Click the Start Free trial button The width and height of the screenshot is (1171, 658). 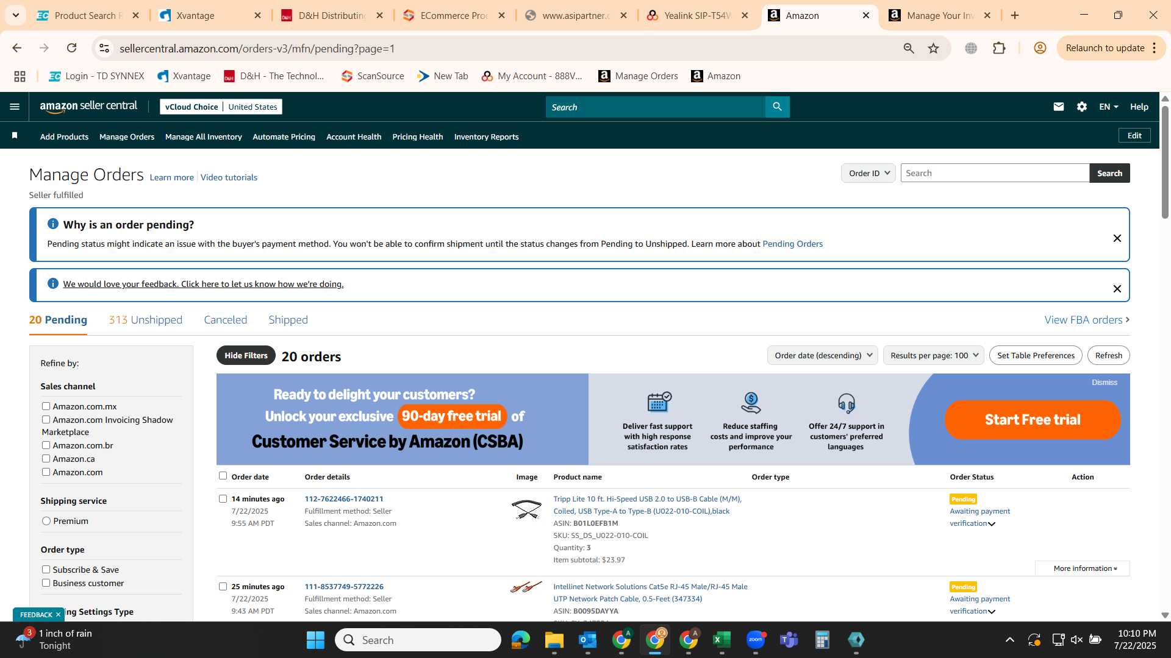coord(1032,420)
